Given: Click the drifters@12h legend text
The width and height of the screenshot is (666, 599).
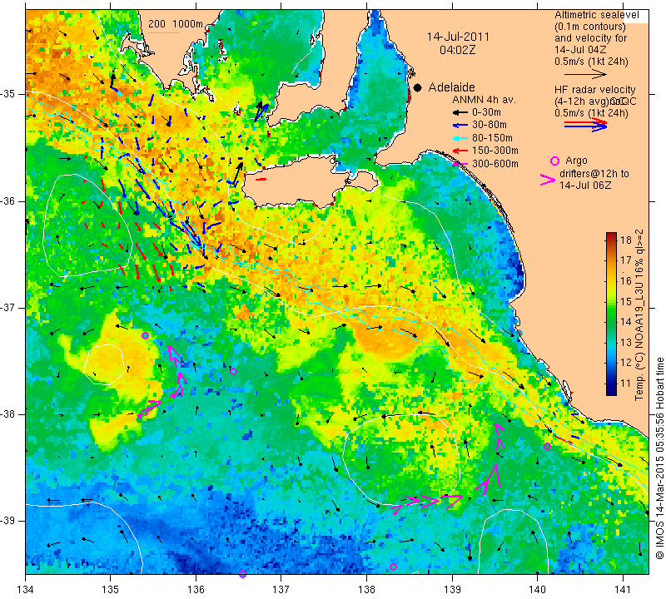Looking at the screenshot, I should [x=594, y=174].
